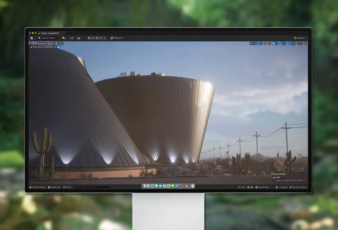Toggle grid snapping icon
The height and width of the screenshot is (230, 338).
(273, 43)
